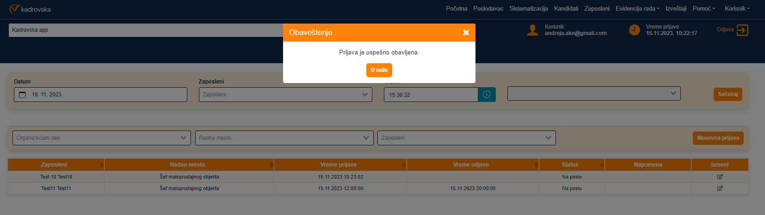Open the Korisnik menu in navbar

coord(736,9)
